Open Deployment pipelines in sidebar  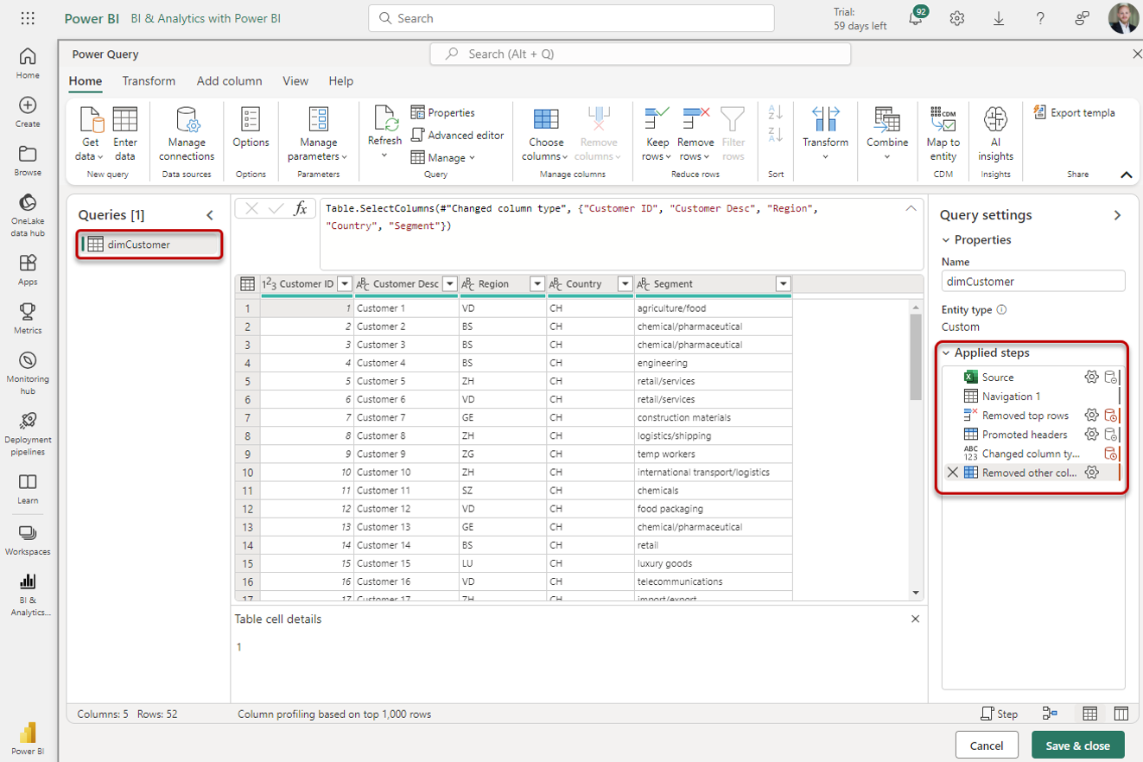(28, 433)
